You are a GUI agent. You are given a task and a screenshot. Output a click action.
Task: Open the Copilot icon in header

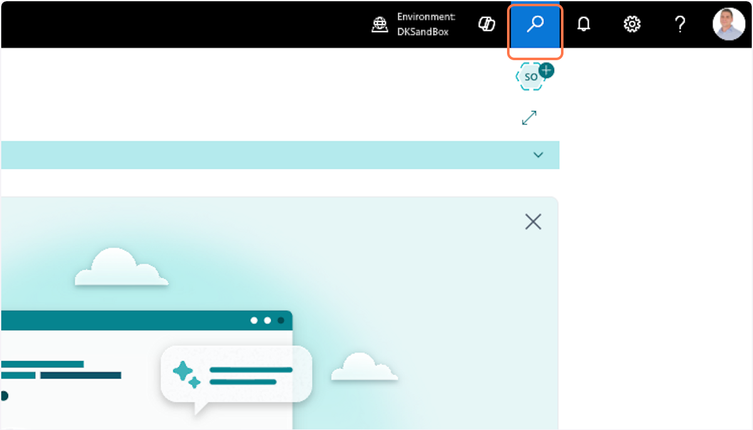click(486, 25)
